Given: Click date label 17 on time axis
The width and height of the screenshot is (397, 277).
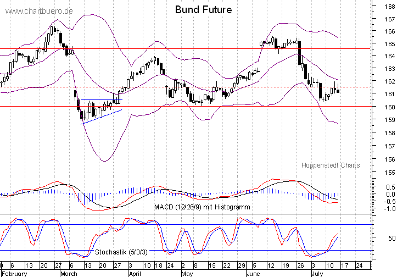Looking at the screenshot, I should 345,265.
